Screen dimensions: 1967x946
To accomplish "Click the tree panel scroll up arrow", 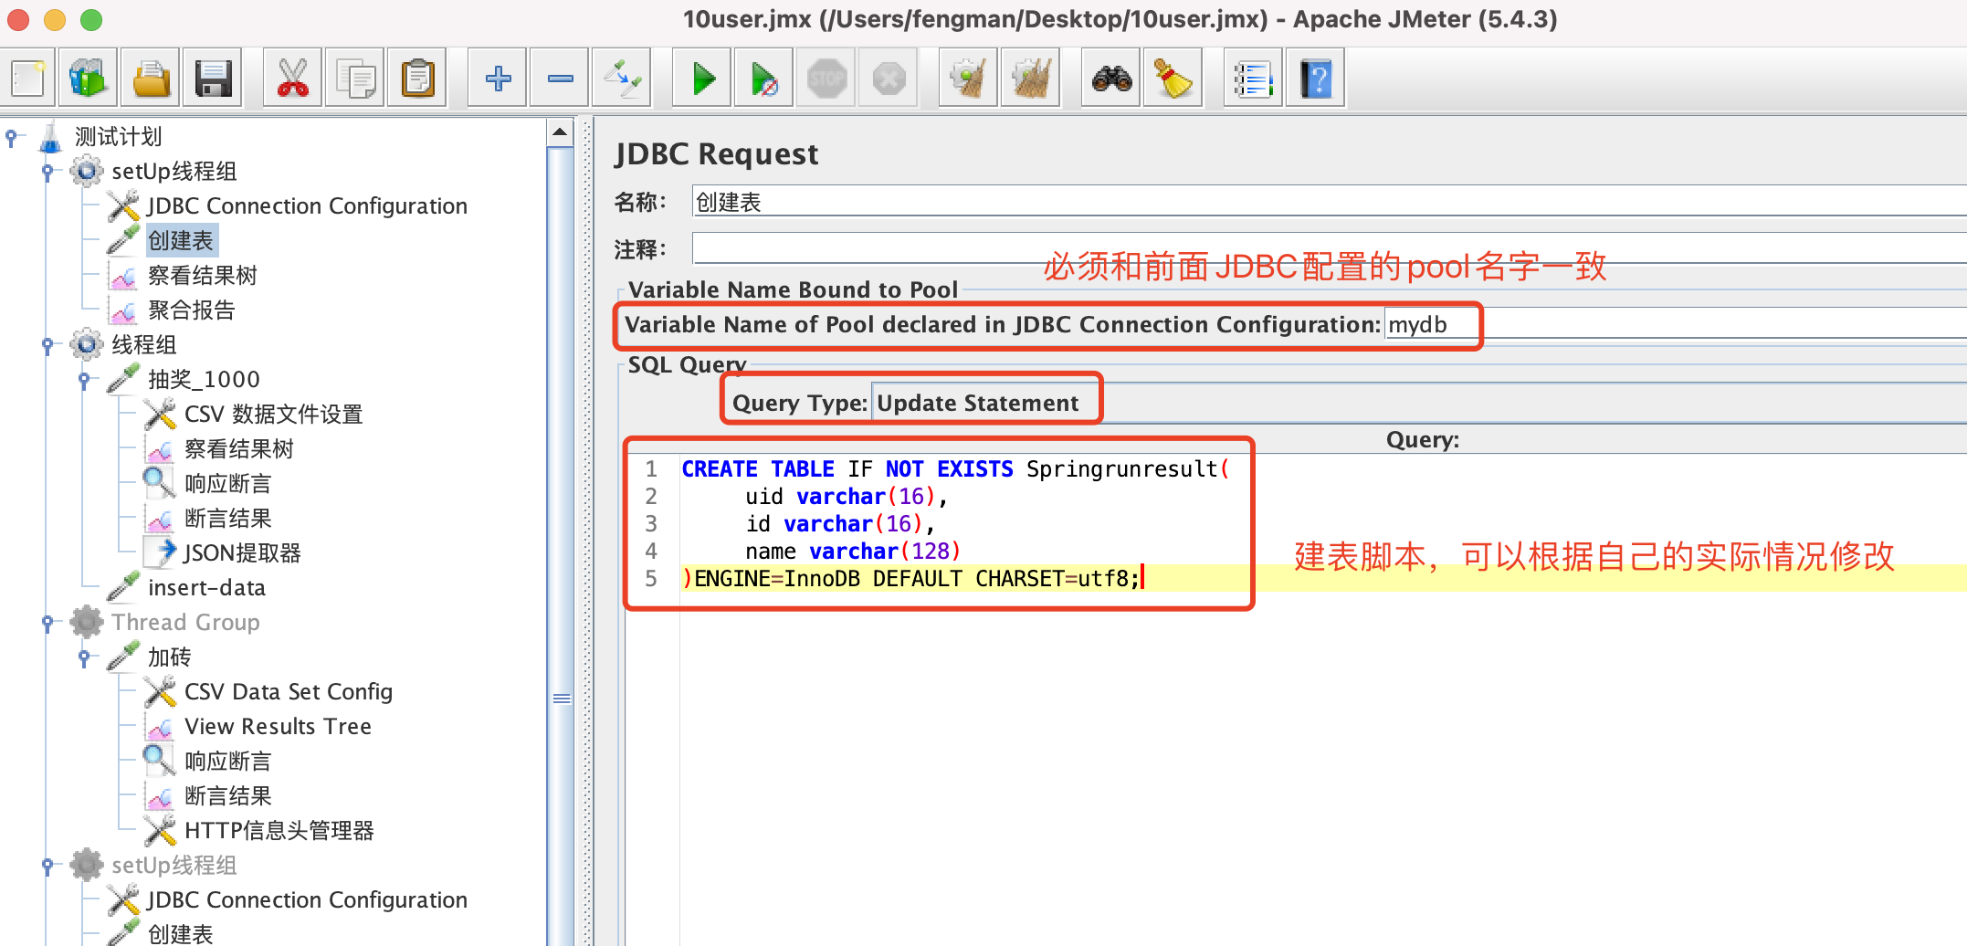I will tap(560, 133).
